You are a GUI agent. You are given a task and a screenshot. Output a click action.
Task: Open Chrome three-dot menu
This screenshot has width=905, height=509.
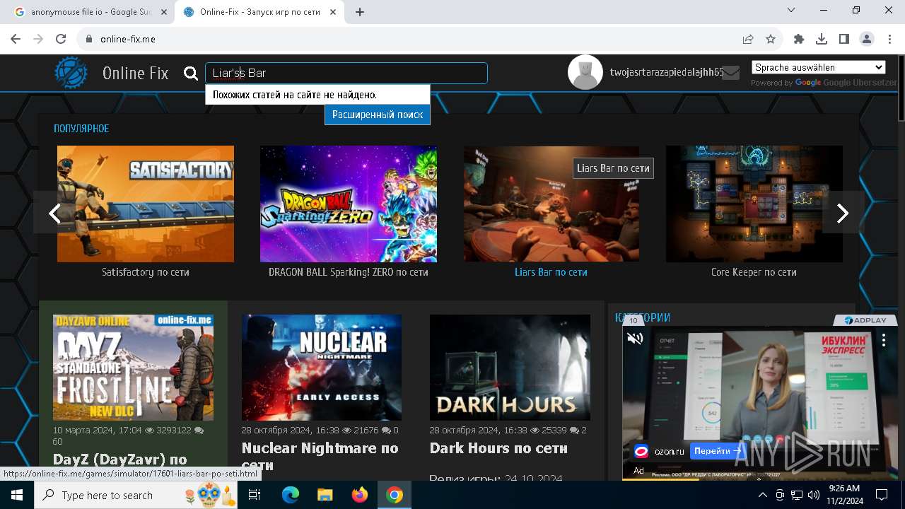point(889,40)
